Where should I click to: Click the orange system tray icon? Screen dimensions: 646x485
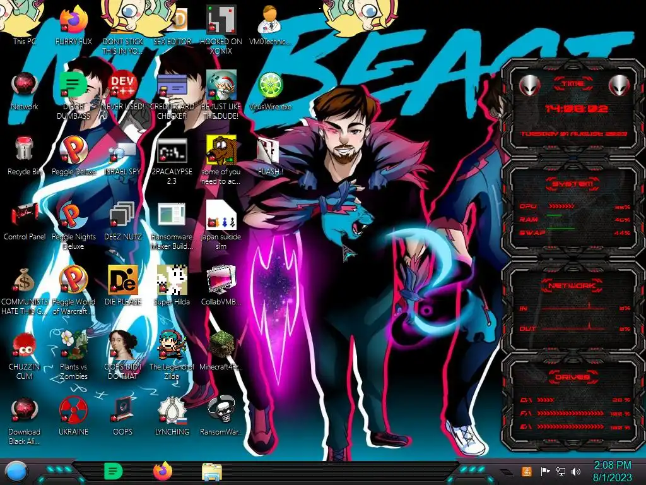tap(527, 471)
